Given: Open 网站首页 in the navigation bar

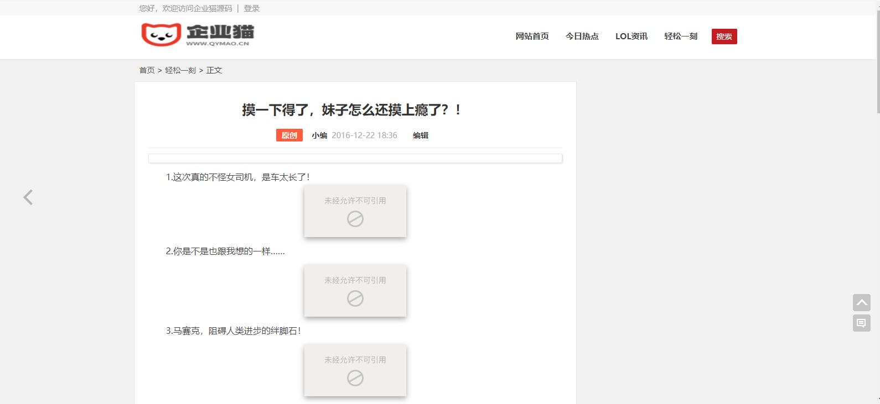Looking at the screenshot, I should [532, 36].
